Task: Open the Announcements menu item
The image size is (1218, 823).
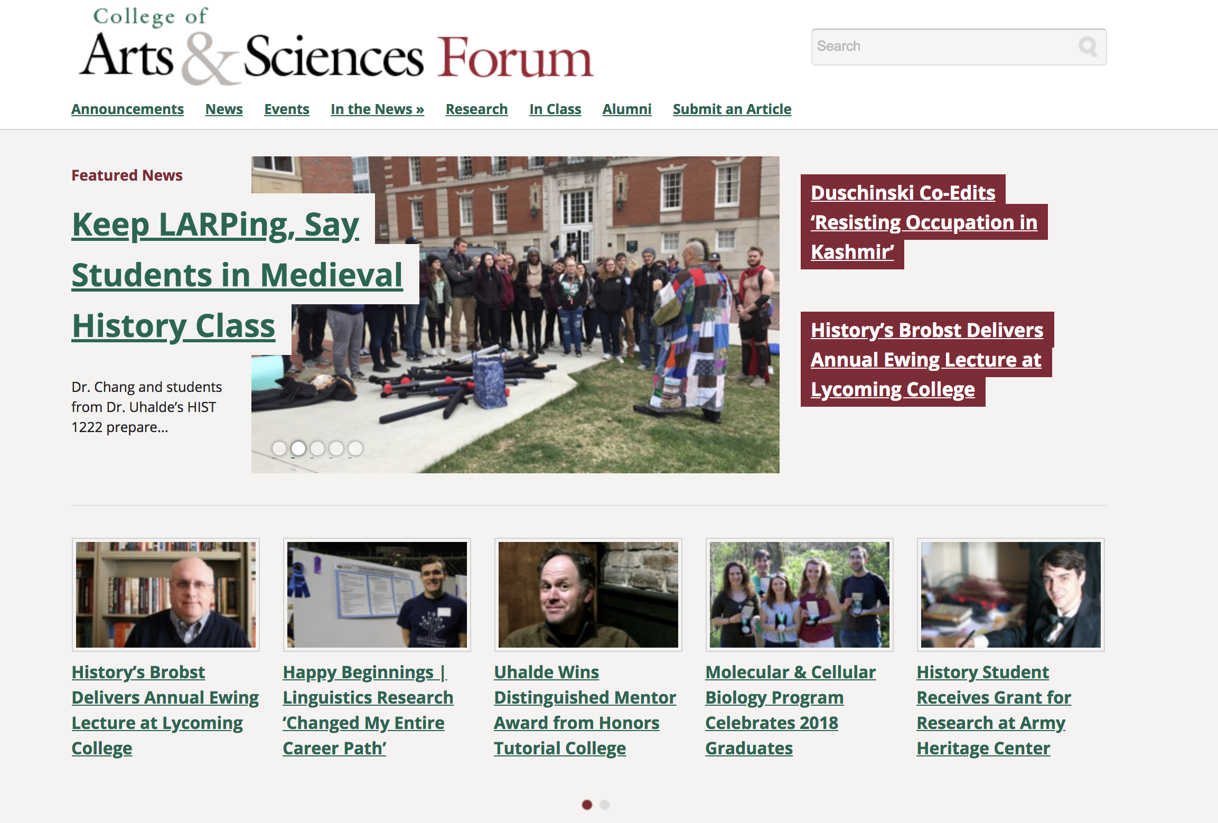Action: coord(128,109)
